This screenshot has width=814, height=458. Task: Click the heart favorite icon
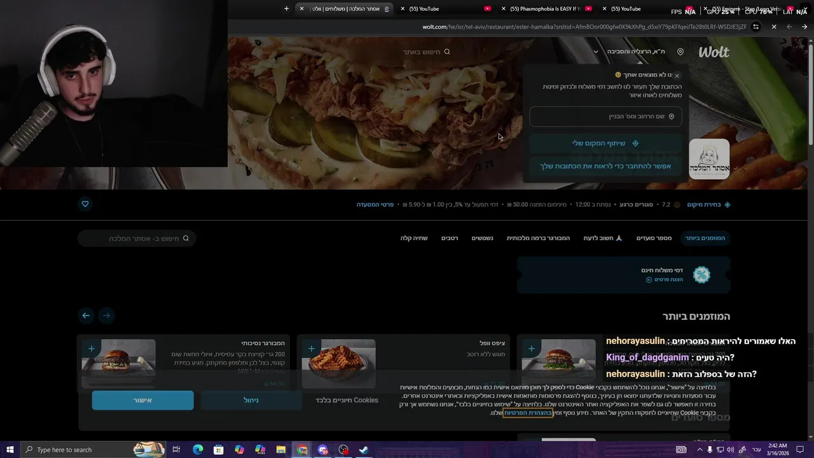[85, 204]
